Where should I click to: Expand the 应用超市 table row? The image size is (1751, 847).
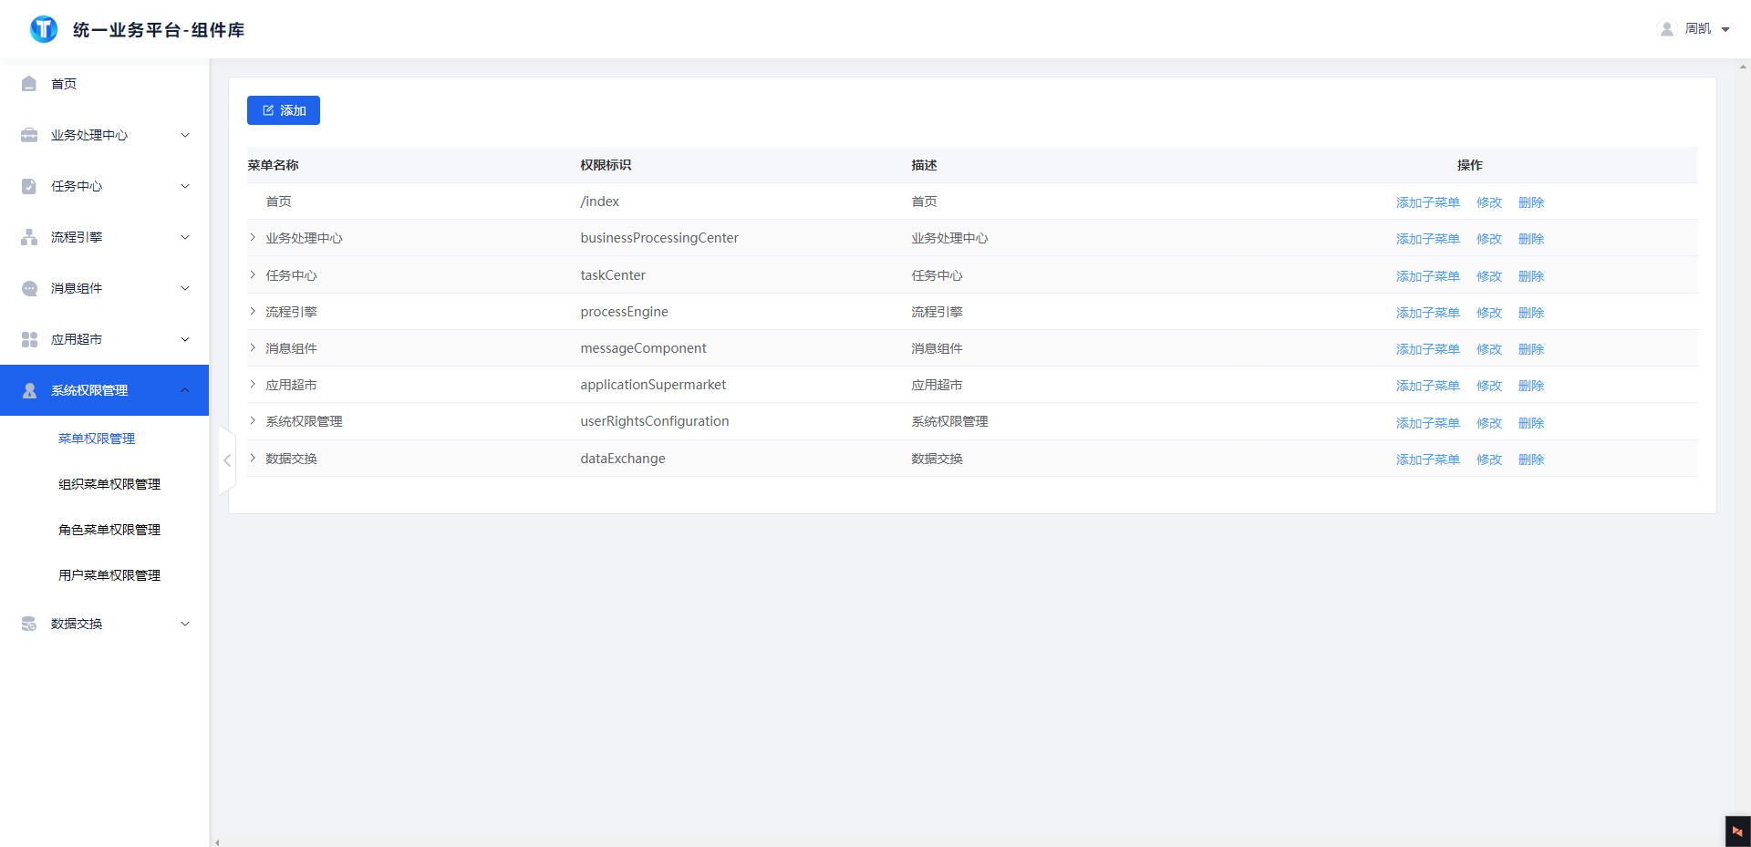pos(253,384)
